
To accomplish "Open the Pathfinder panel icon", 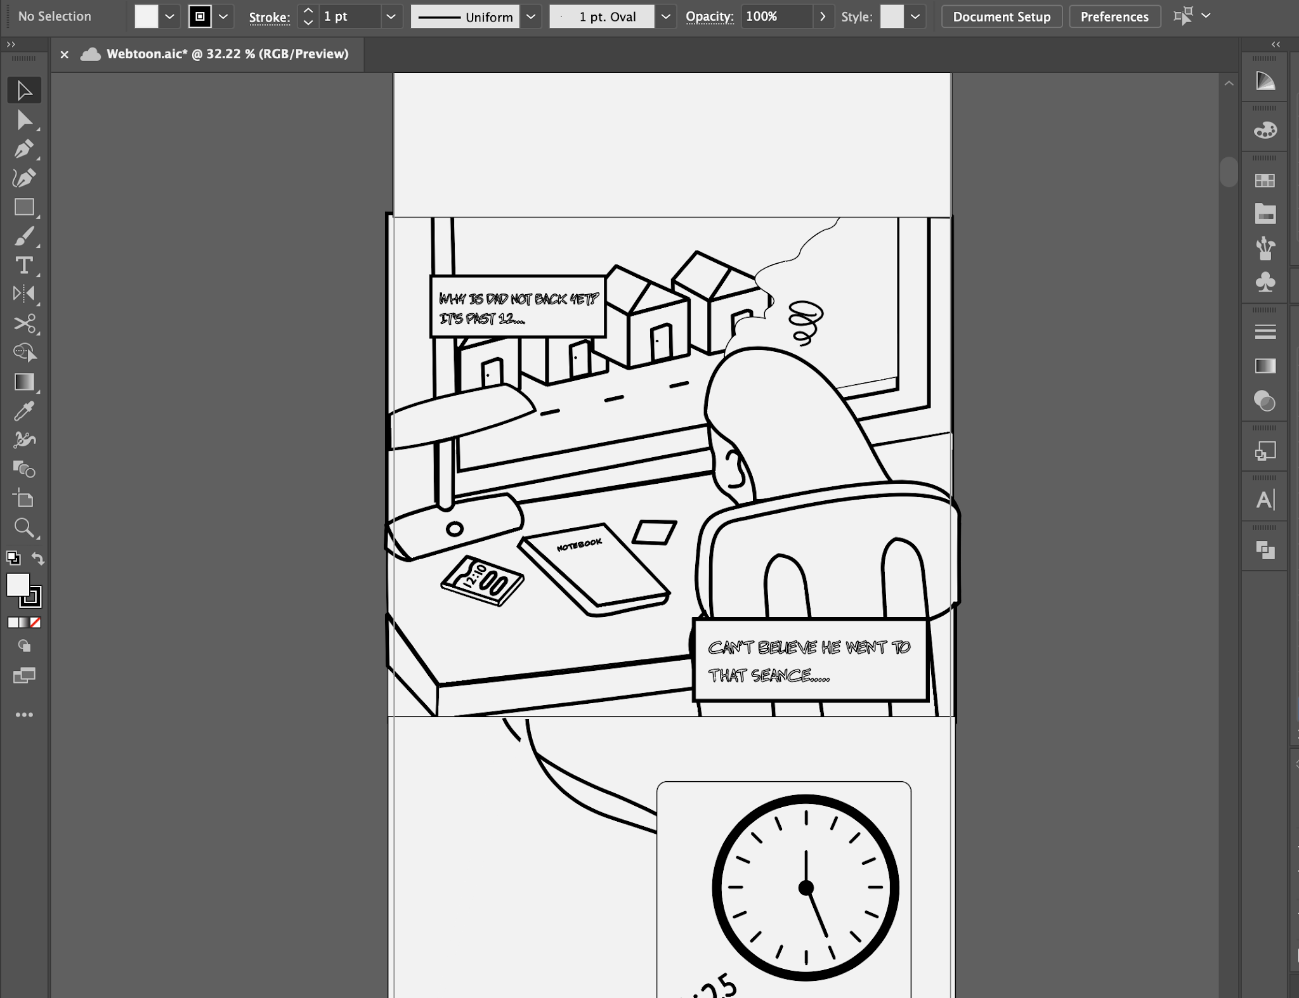I will pos(1265,550).
